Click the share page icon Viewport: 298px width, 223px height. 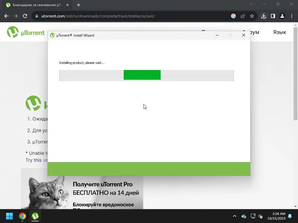pos(243,16)
